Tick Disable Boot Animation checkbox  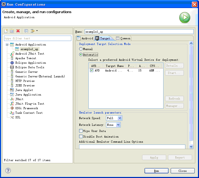click(x=81, y=137)
